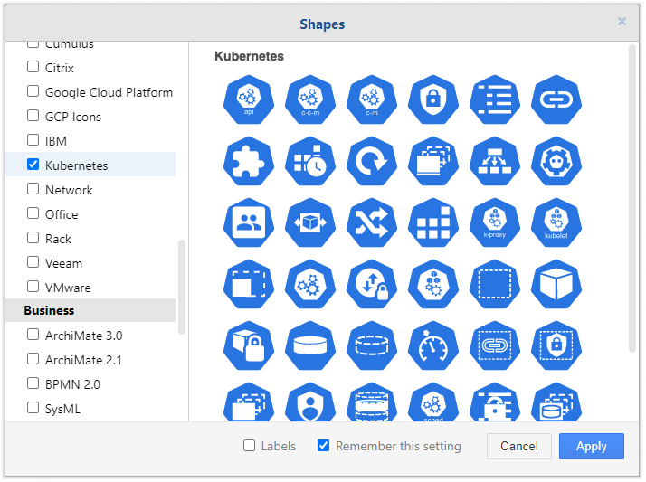Choose the k-proxy icon
This screenshot has width=646, height=482.
495,222
